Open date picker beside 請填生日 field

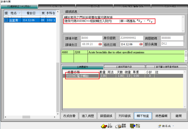tap(100, 44)
